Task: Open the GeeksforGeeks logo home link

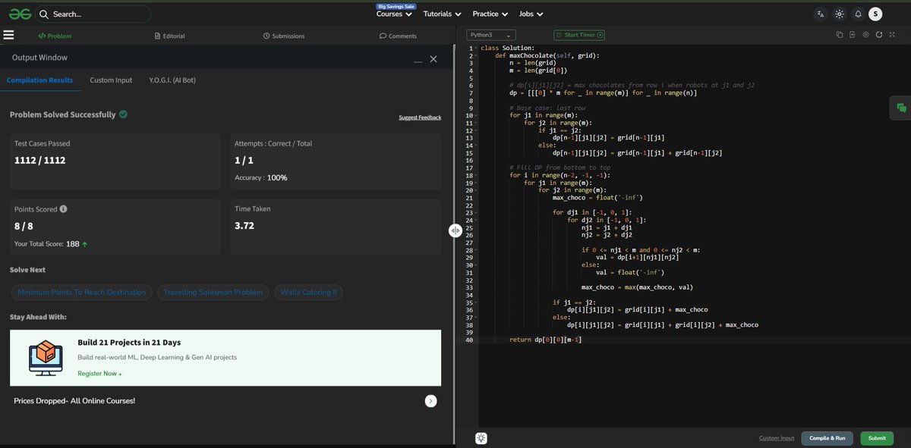Action: pyautogui.click(x=20, y=14)
